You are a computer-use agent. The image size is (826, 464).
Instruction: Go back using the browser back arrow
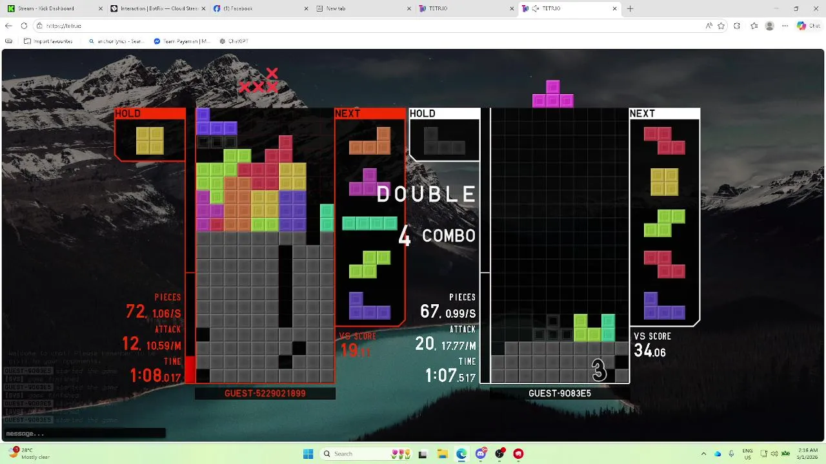pos(8,26)
